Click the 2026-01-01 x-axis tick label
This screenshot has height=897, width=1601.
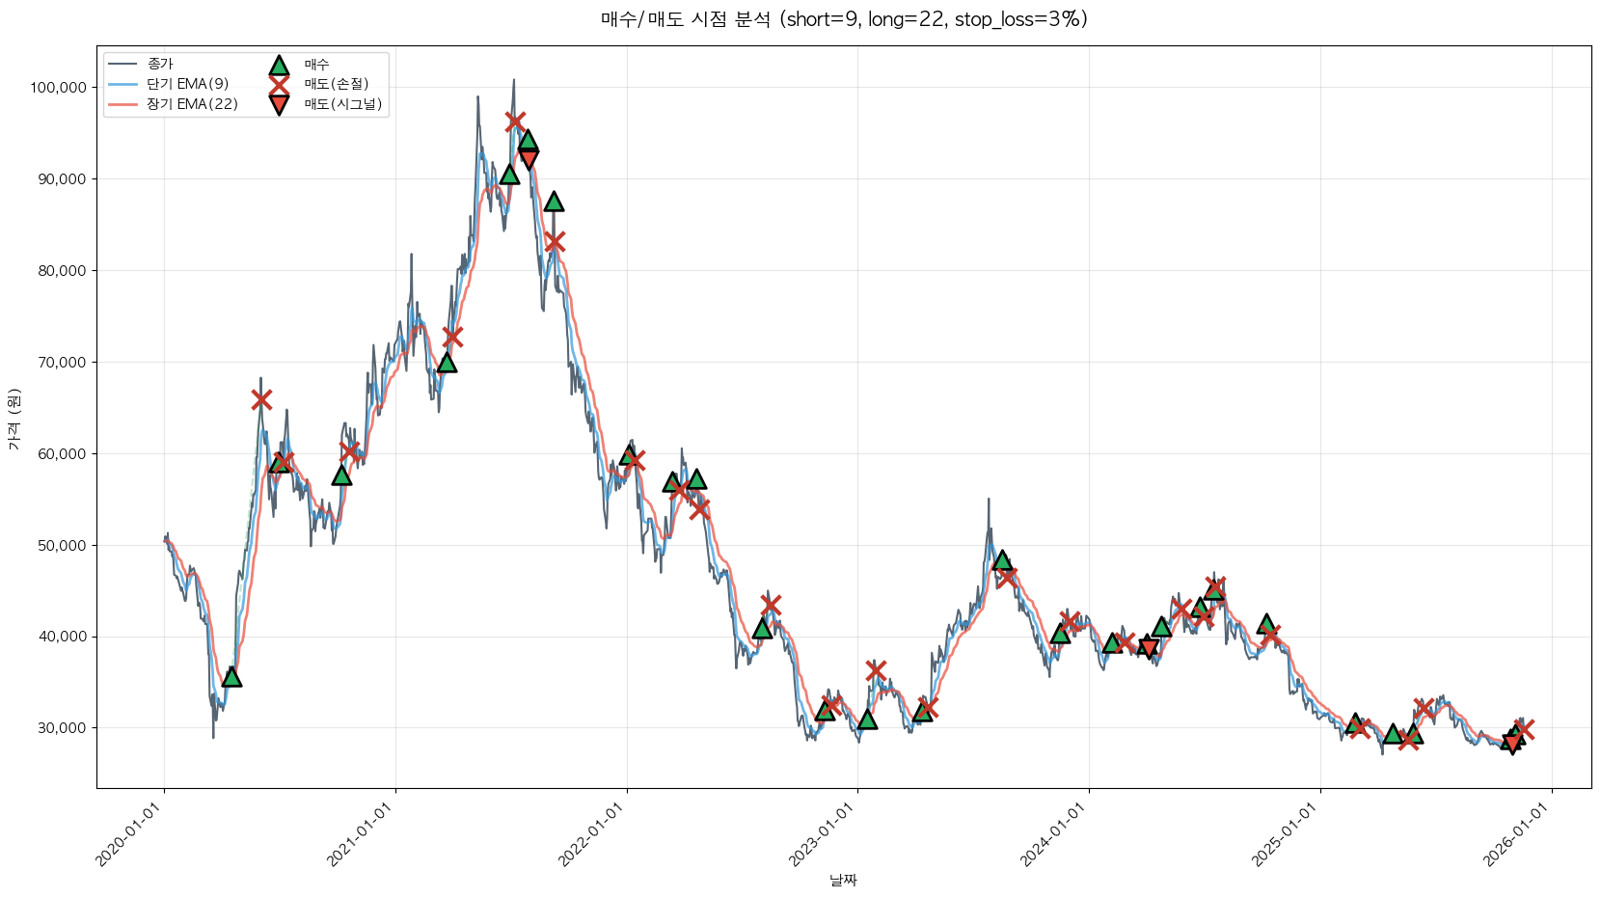coord(1520,835)
